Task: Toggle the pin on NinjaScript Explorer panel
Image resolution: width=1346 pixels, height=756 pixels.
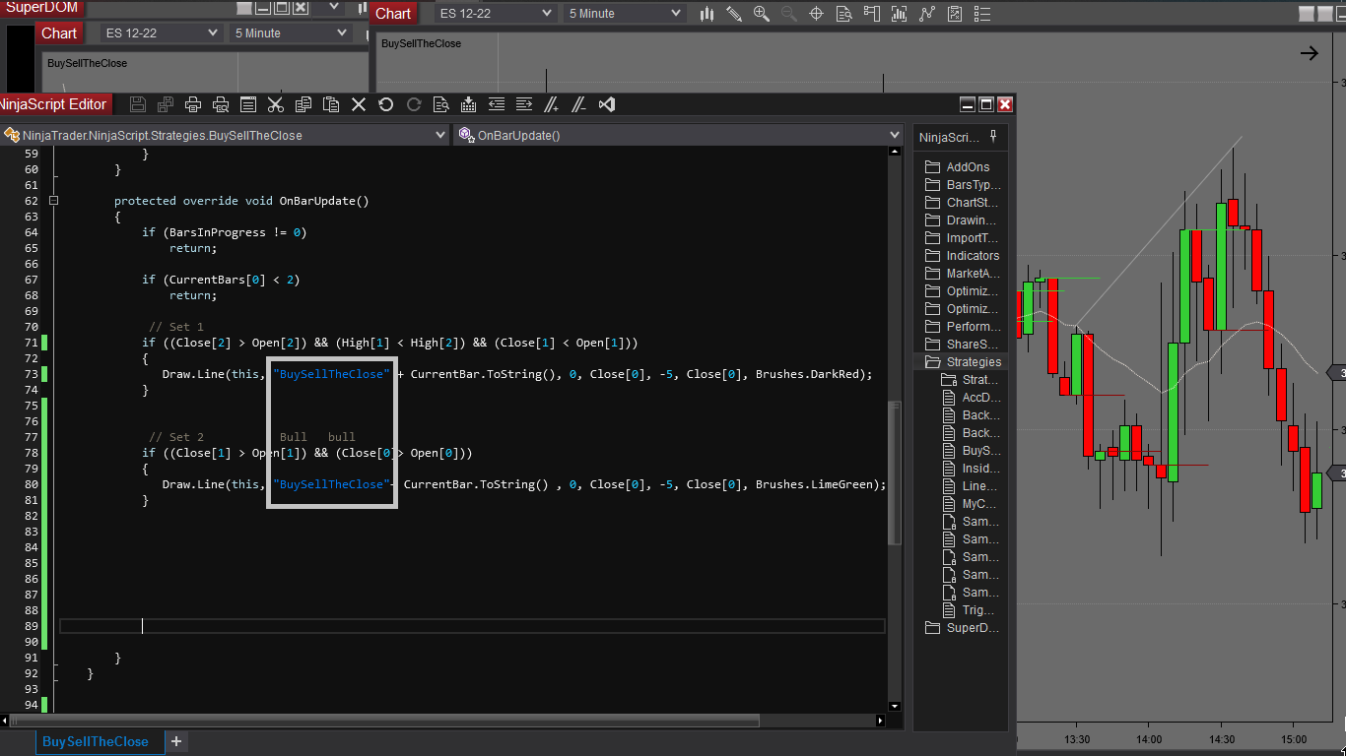Action: pos(993,136)
